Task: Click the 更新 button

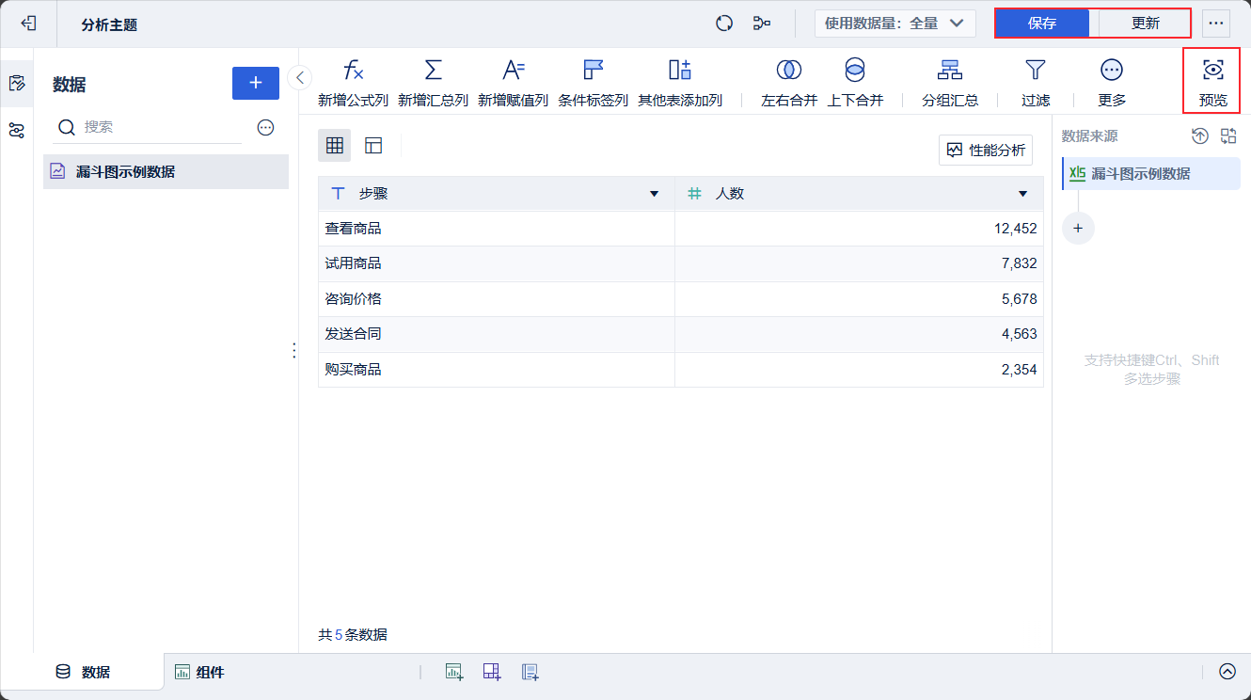Action: tap(1145, 24)
